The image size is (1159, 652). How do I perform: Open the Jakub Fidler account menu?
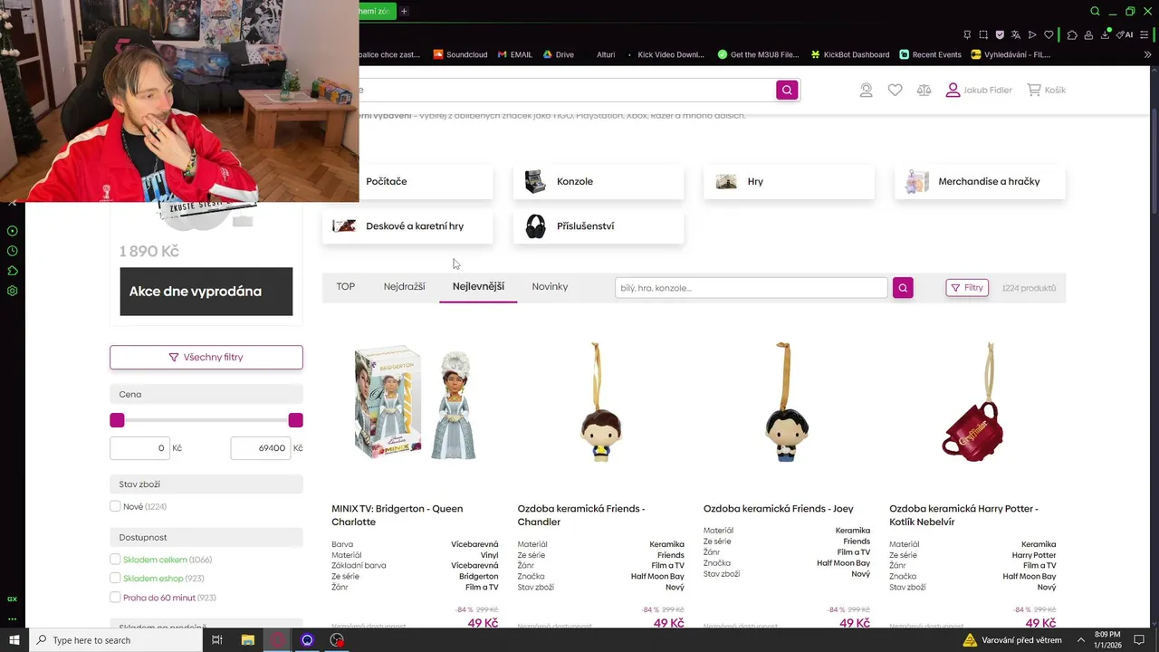coord(979,91)
